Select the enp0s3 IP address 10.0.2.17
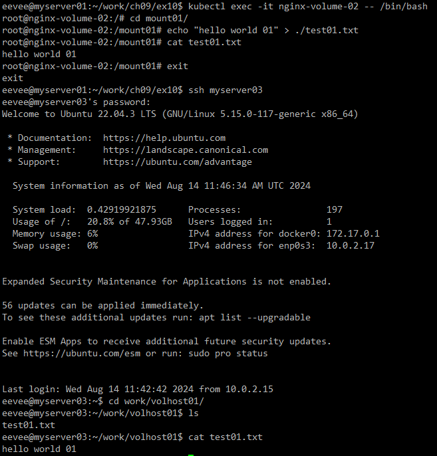This screenshot has width=437, height=456. tap(351, 245)
